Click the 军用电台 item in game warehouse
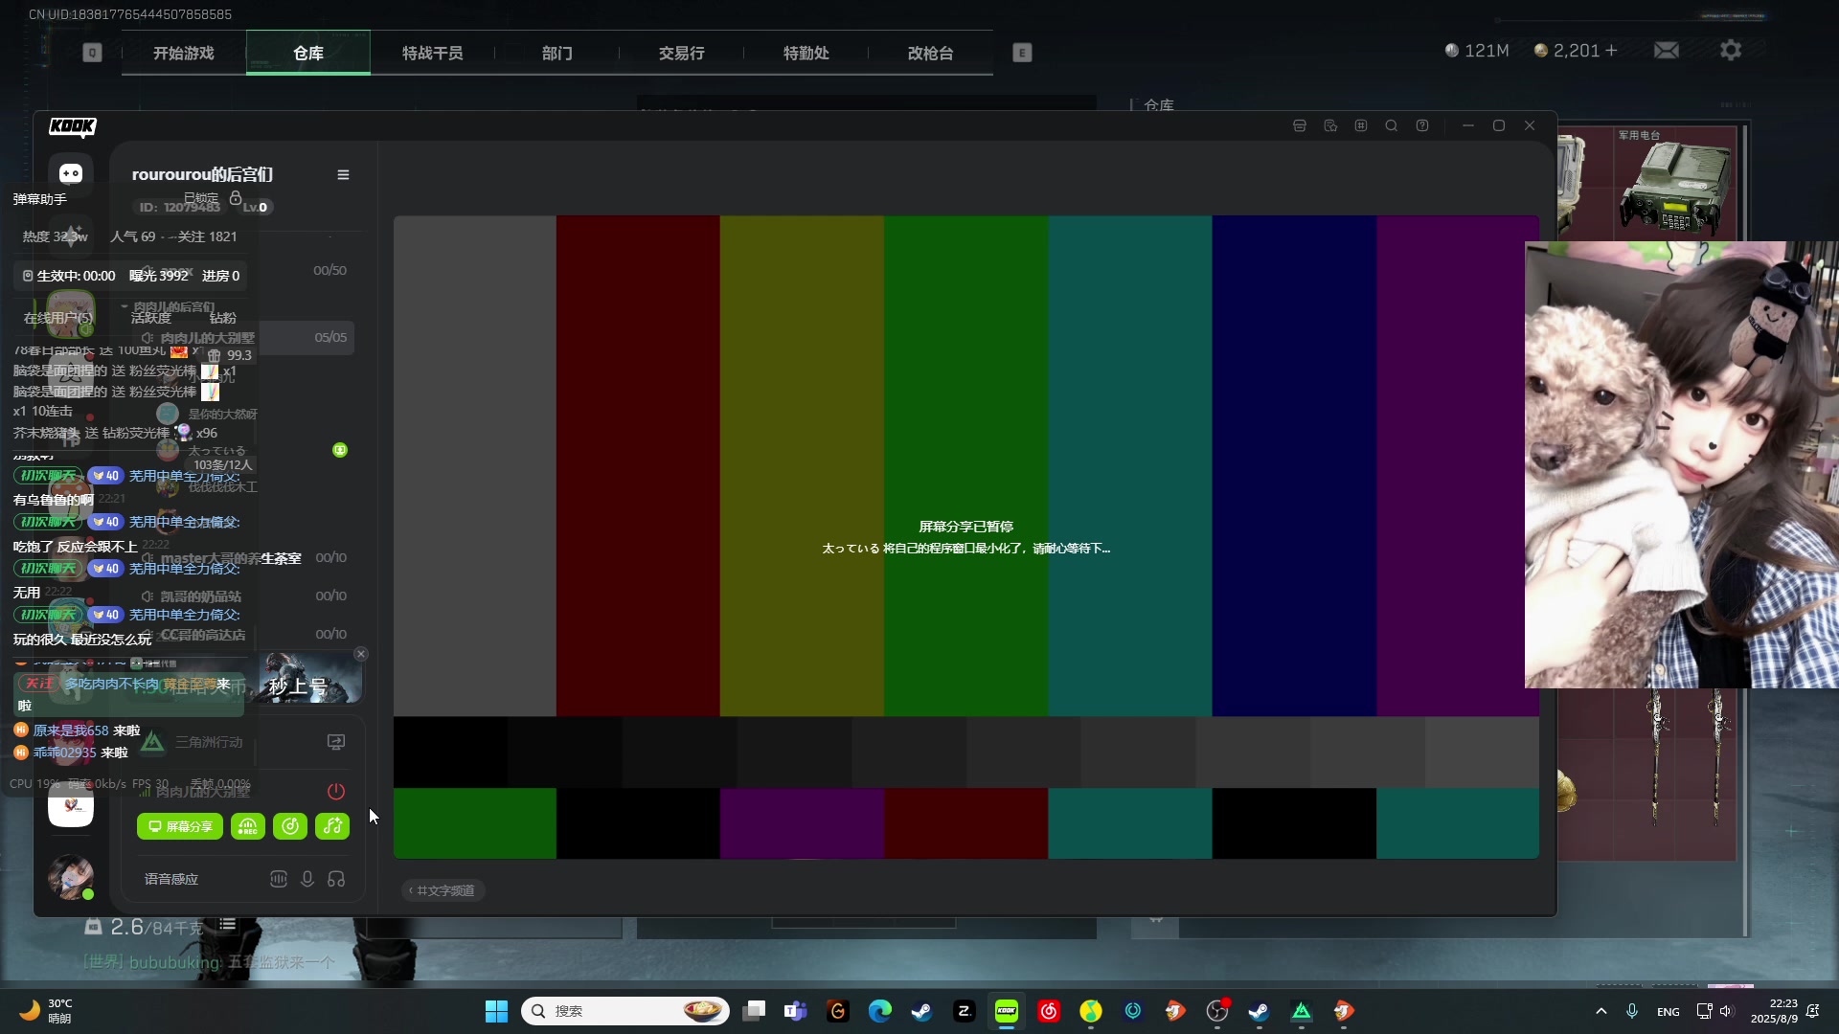This screenshot has height=1034, width=1839. pos(1674,184)
